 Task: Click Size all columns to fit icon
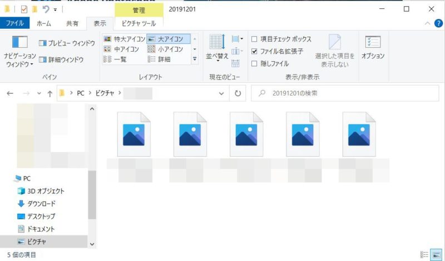pyautogui.click(x=235, y=63)
